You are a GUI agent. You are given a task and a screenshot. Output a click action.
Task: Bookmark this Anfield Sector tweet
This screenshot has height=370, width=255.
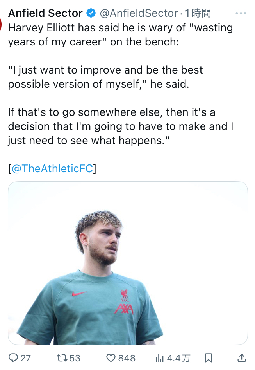[209, 358]
